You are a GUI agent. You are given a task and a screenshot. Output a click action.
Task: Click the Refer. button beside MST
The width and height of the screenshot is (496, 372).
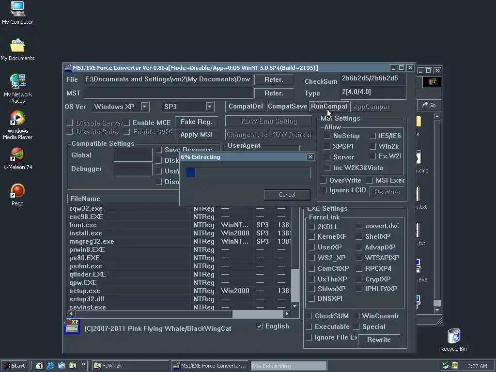pos(274,93)
